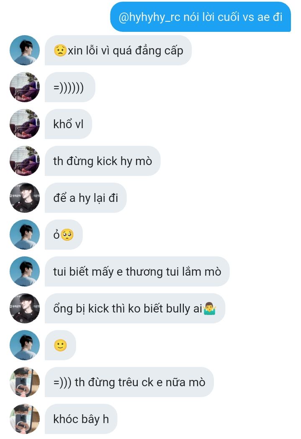Tap avatar next to 'th đừng trêu ck e nữa mò'
The width and height of the screenshot is (301, 439).
pyautogui.click(x=25, y=382)
